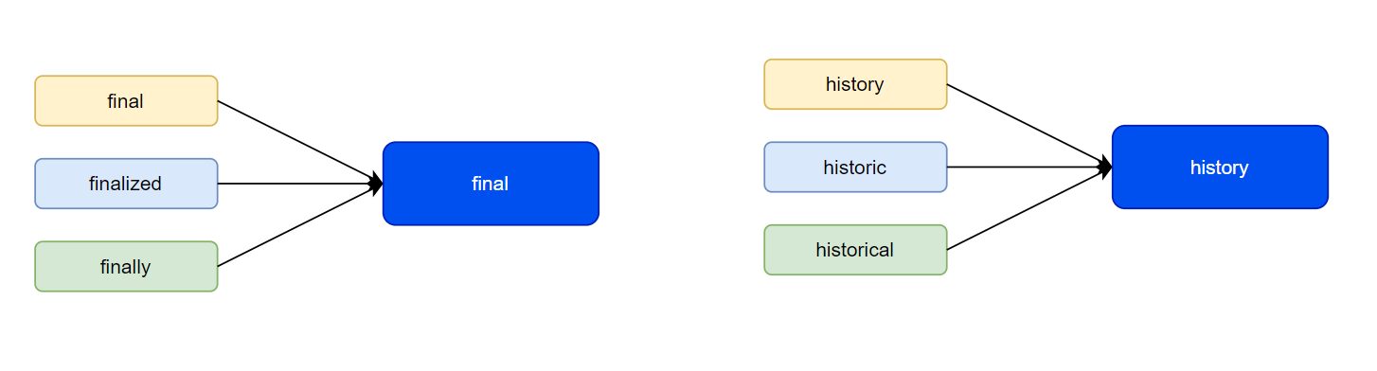The image size is (1377, 371).
Task: Click the arrow line from 'finally' box
Action: 295,227
